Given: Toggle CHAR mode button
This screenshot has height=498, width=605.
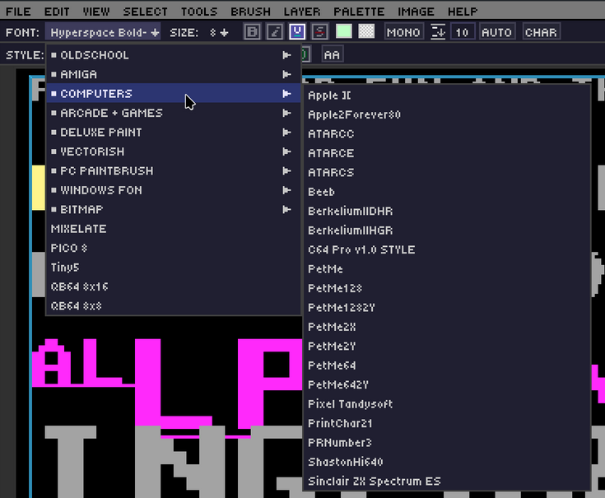Looking at the screenshot, I should [541, 32].
